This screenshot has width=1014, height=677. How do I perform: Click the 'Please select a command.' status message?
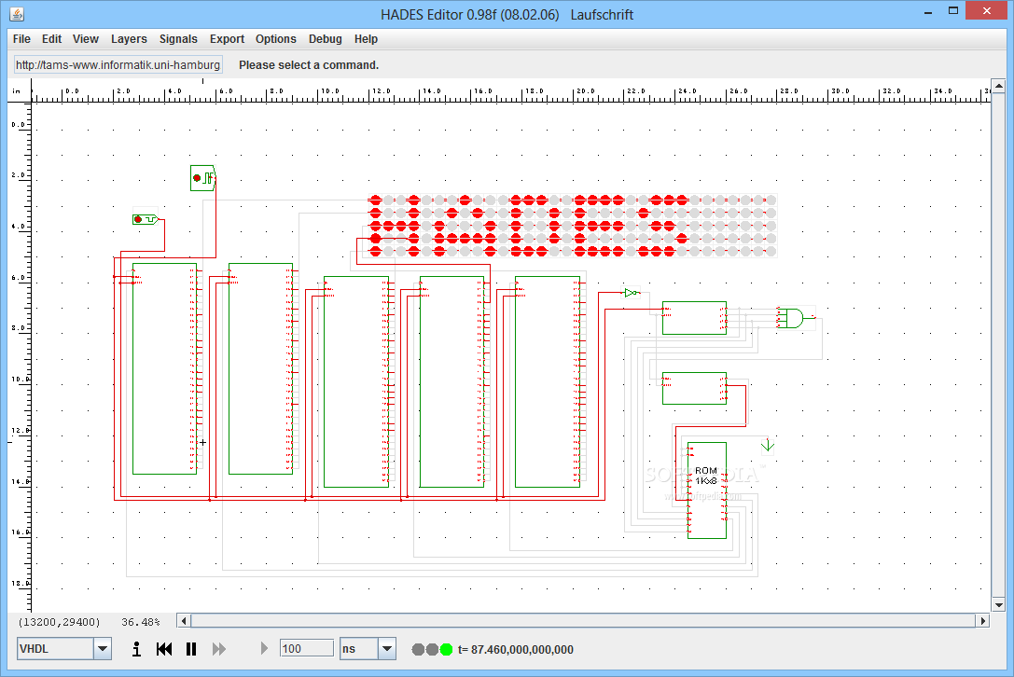tap(309, 64)
